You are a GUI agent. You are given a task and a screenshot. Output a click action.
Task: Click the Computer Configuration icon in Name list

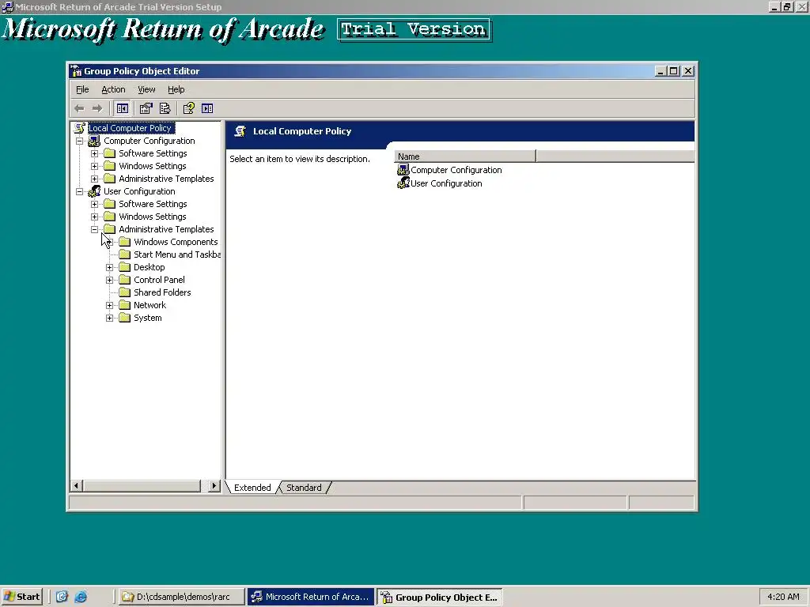[403, 170]
